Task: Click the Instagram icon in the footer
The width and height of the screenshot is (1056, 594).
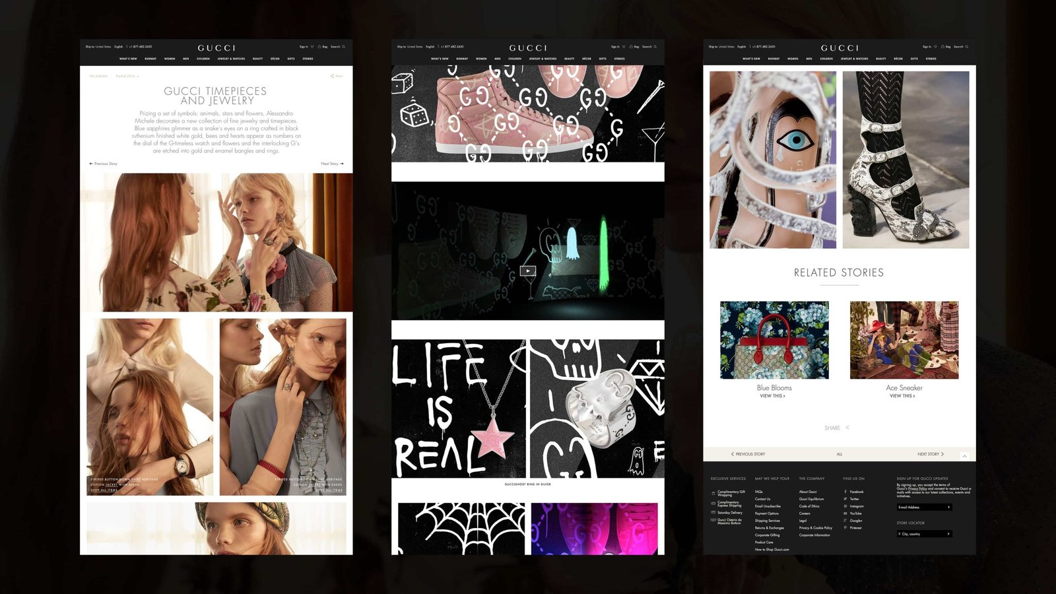Action: click(845, 506)
